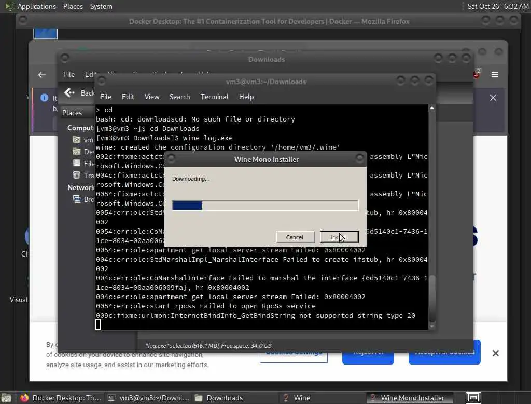
Task: Click Cancel in Wine Mono Installer
Action: tap(295, 237)
